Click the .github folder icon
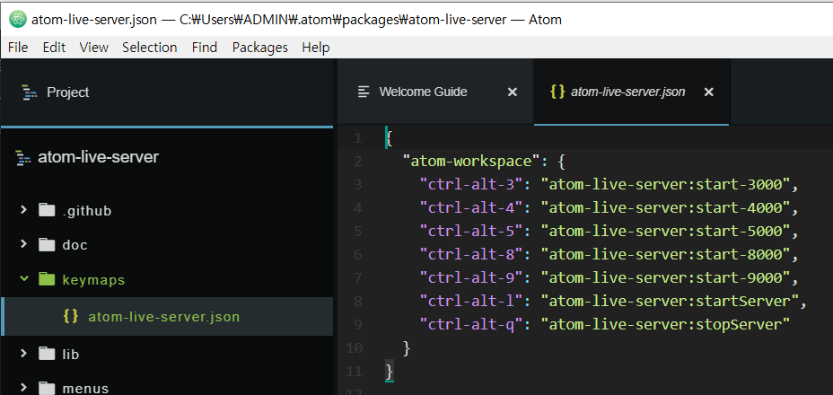Image resolution: width=833 pixels, height=395 pixels. (x=47, y=211)
